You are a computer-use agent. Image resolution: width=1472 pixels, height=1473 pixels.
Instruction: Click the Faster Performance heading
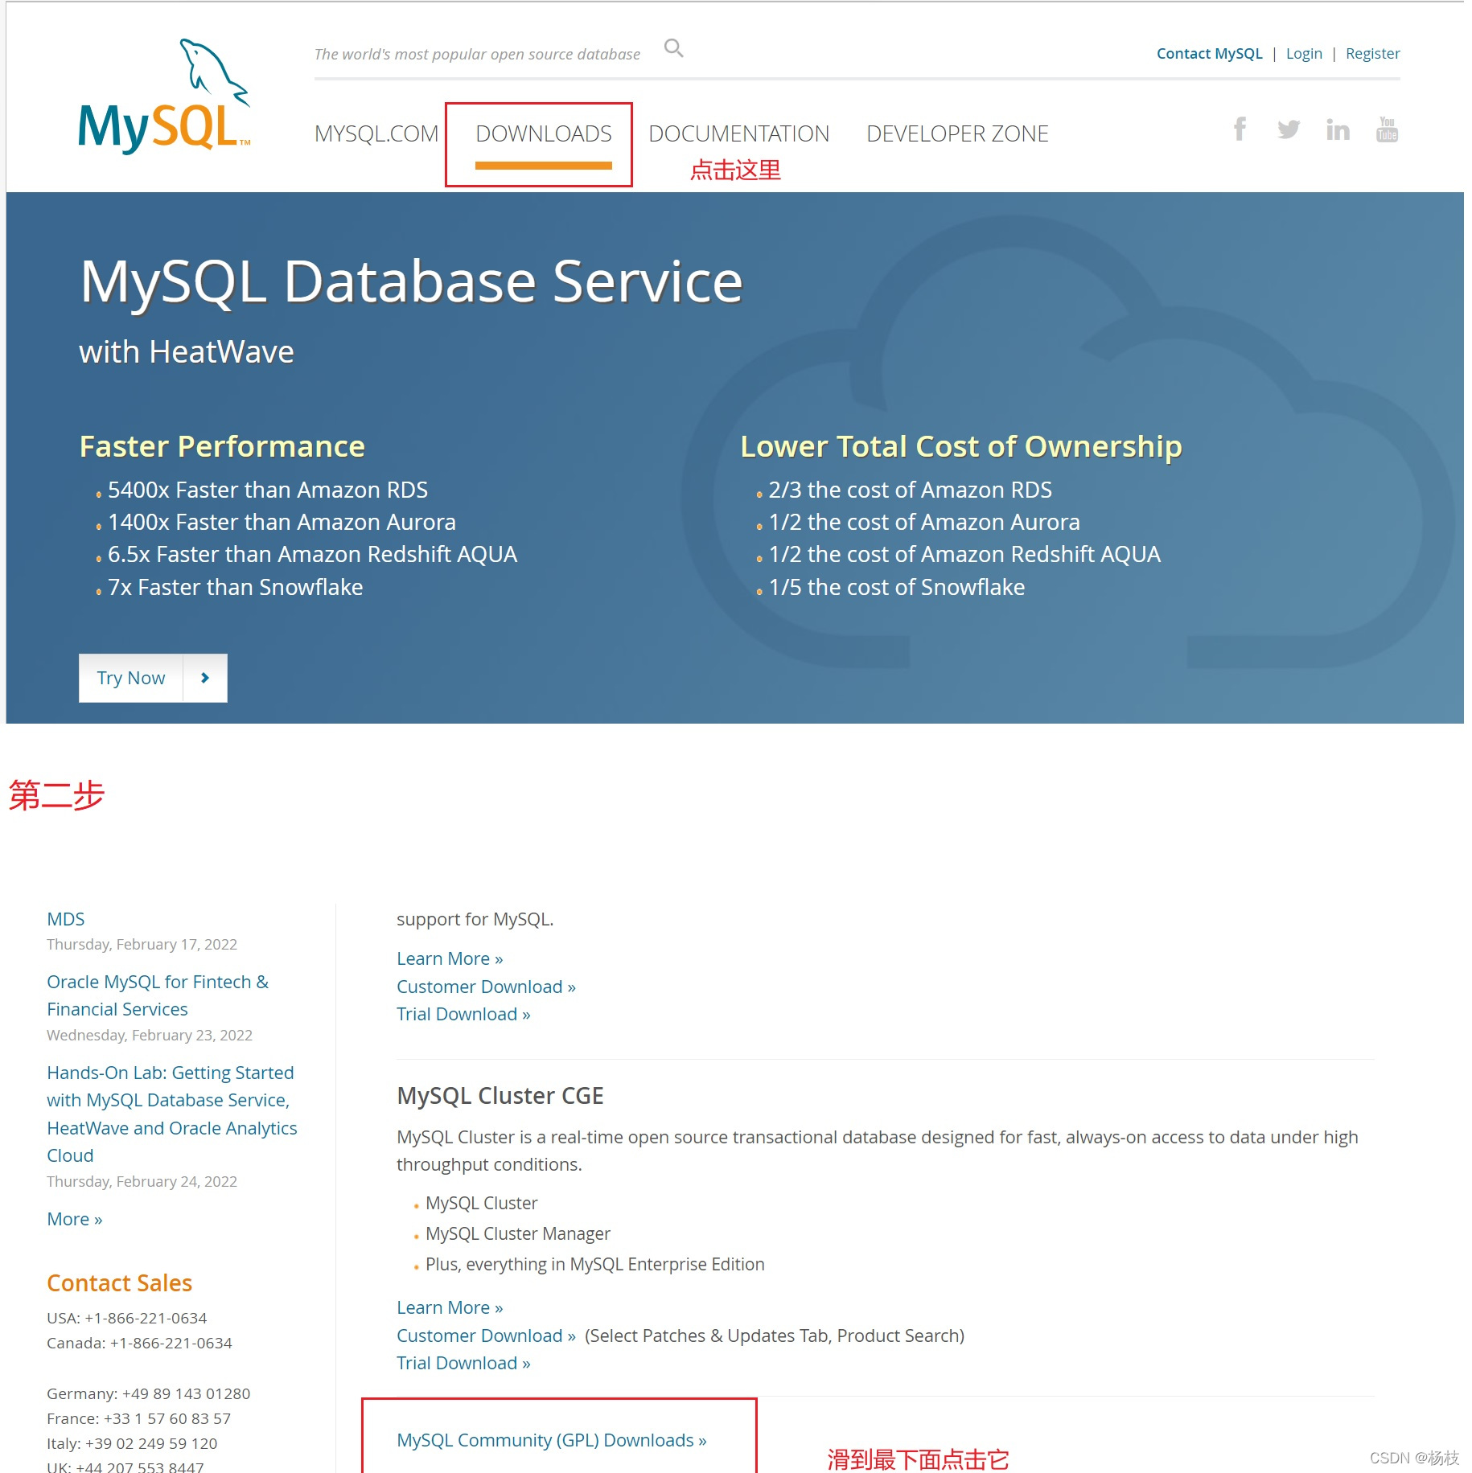coord(222,446)
